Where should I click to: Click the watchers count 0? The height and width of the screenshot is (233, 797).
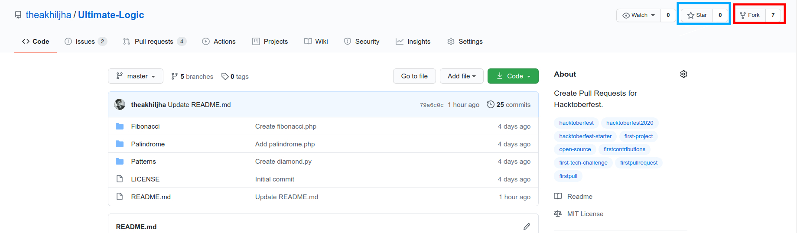click(668, 15)
